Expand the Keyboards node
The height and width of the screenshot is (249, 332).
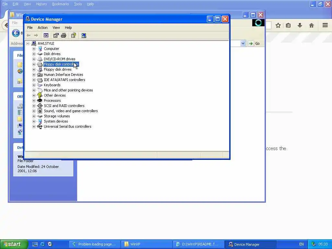[x=34, y=85]
